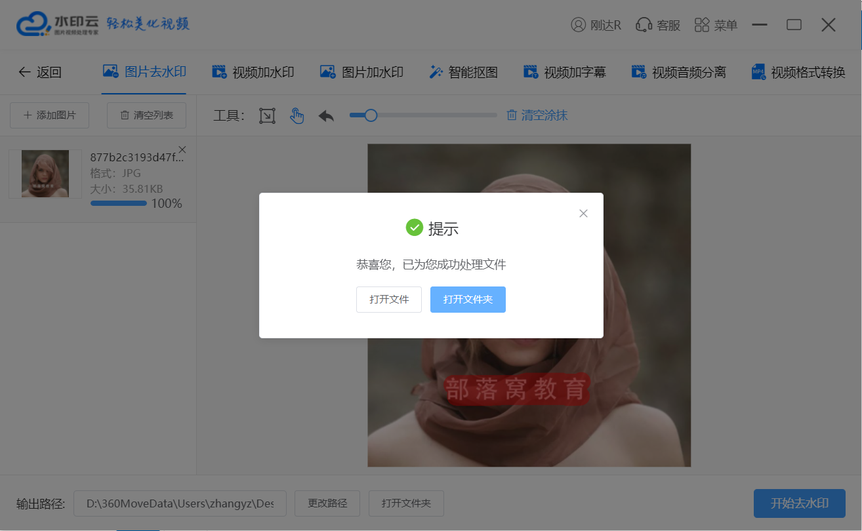Switch to 视频格式转换 tab
Screen dimensions: 862x531
pyautogui.click(x=798, y=72)
